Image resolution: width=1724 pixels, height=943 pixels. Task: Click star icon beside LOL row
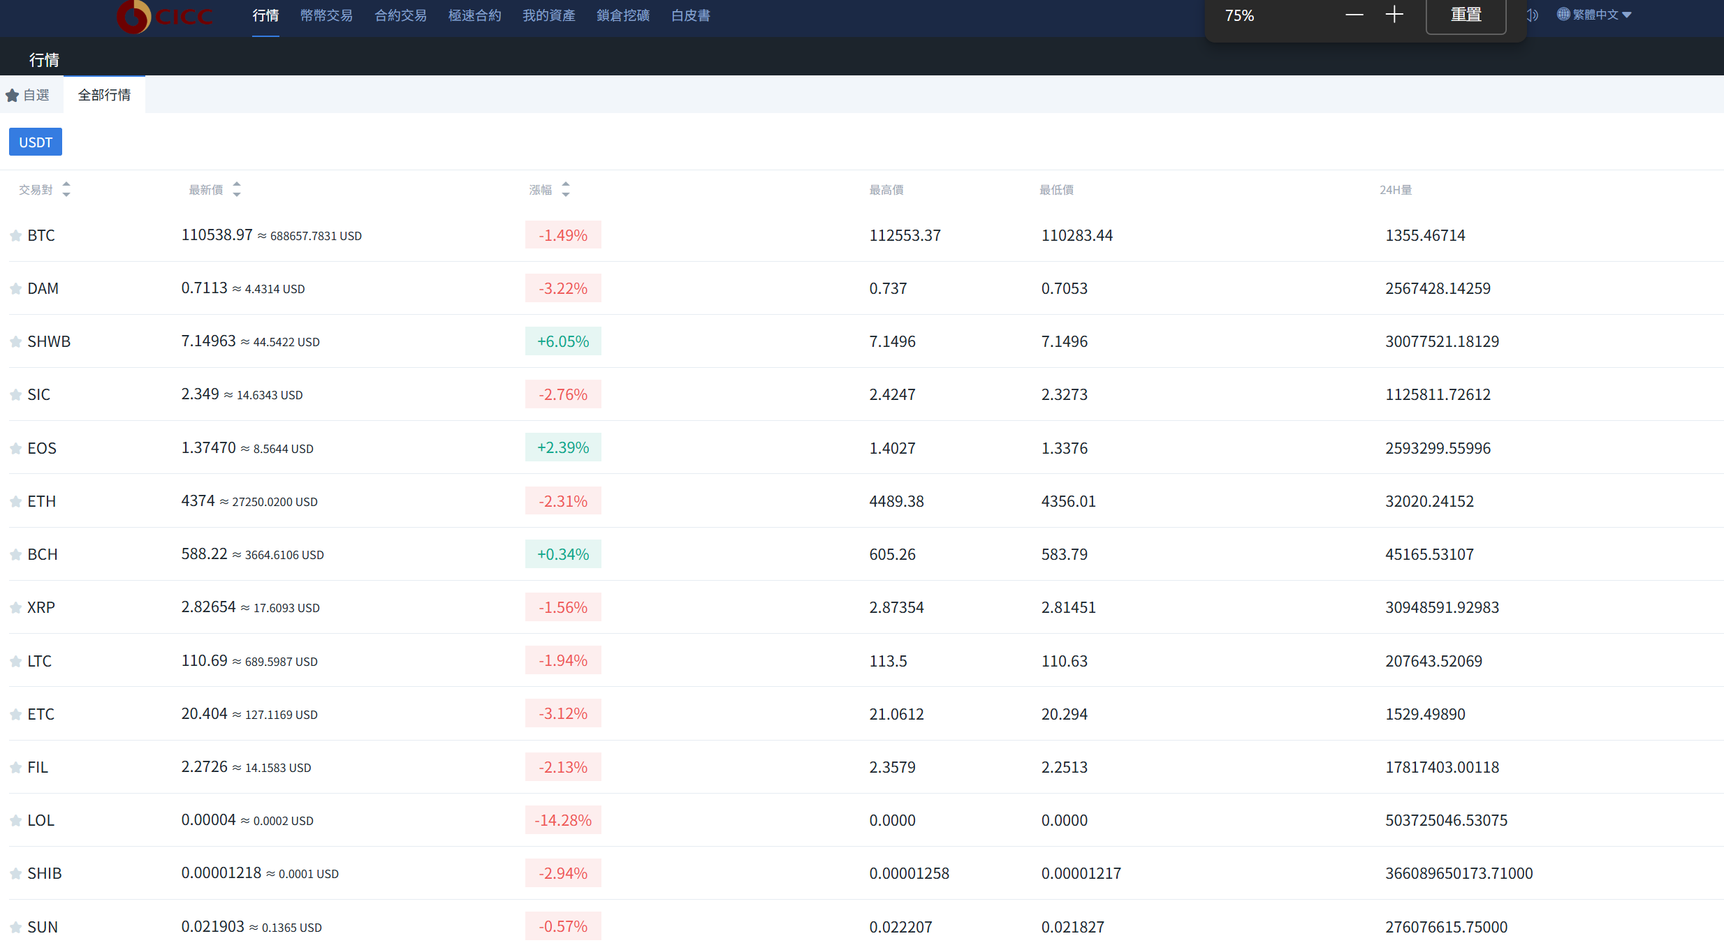pos(15,821)
